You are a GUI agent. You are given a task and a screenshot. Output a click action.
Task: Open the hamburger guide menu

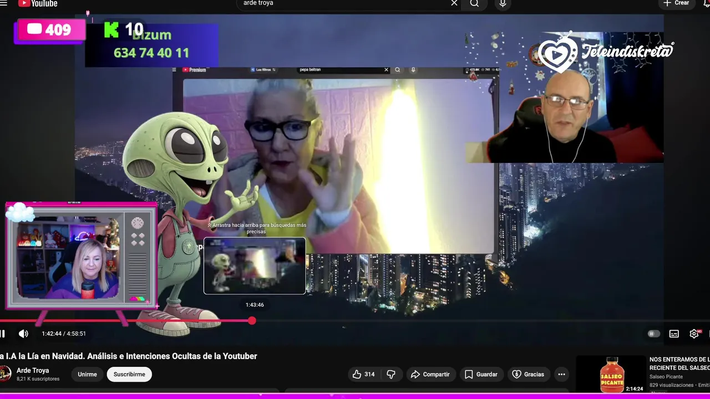pos(3,3)
